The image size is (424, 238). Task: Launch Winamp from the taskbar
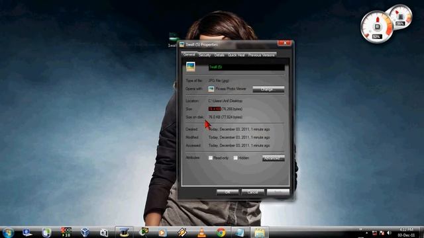[182, 232]
